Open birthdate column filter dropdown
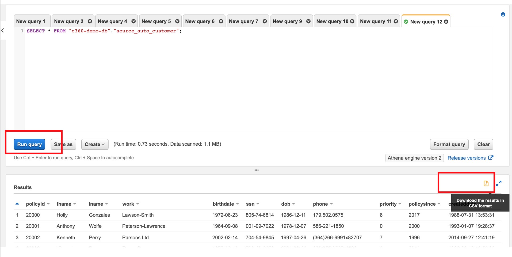This screenshot has height=257, width=512. [x=237, y=204]
